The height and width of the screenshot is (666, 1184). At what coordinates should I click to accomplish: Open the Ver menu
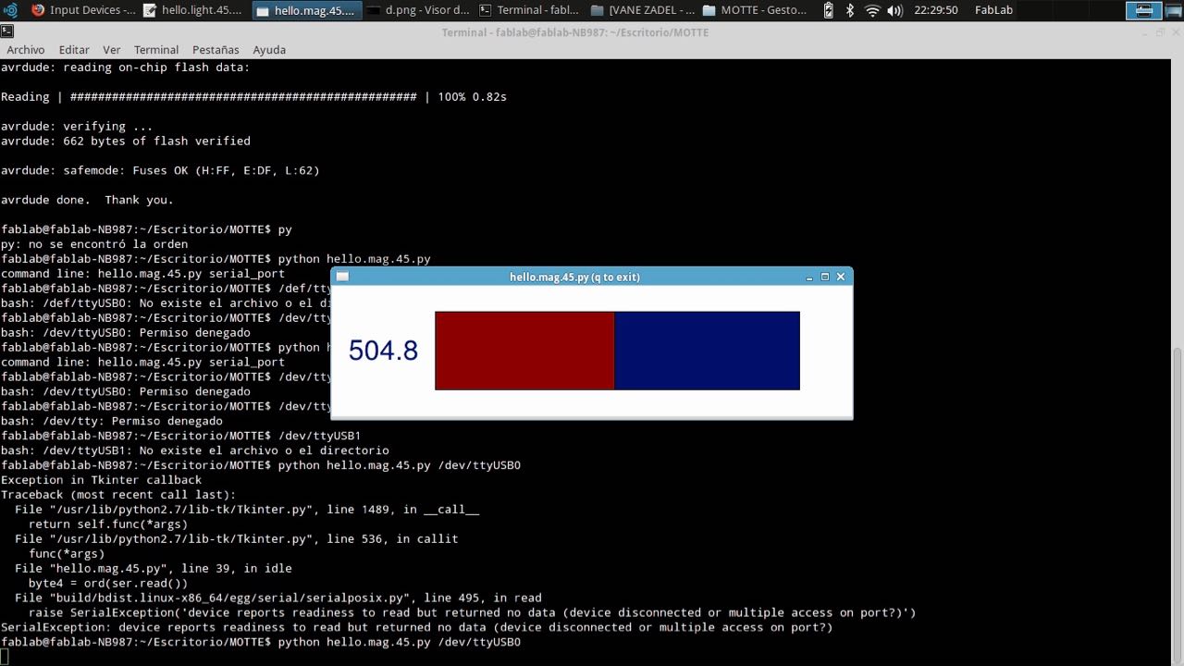point(112,50)
